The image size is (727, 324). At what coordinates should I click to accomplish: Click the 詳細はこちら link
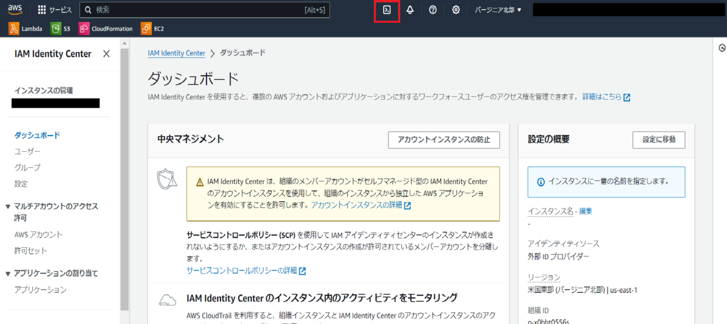pos(606,97)
